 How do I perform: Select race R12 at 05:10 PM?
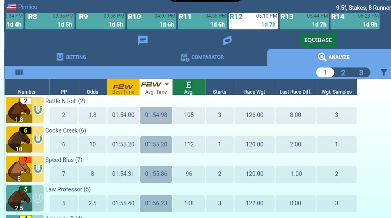(x=254, y=21)
